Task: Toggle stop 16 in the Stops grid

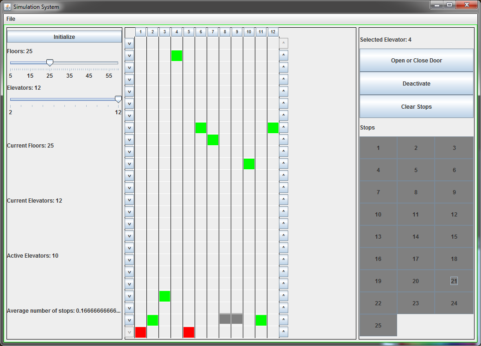Action: (378, 259)
